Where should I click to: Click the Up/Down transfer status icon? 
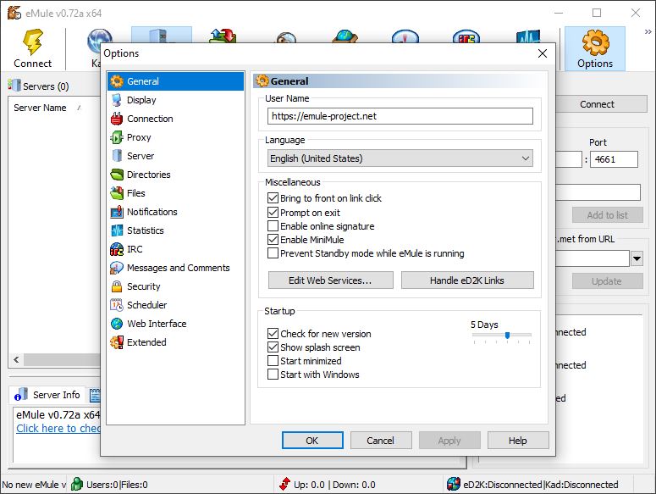click(x=285, y=484)
